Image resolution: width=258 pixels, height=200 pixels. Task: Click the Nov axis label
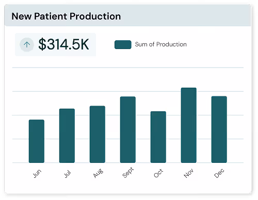tap(188, 173)
